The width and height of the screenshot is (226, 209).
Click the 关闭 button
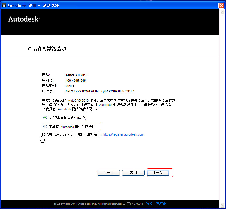(x=133, y=173)
